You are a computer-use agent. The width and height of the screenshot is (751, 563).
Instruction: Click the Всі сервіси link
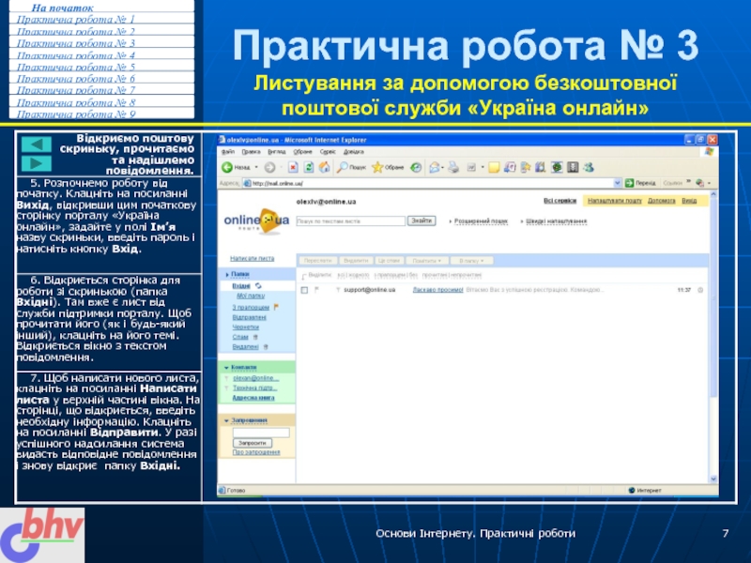pos(559,201)
